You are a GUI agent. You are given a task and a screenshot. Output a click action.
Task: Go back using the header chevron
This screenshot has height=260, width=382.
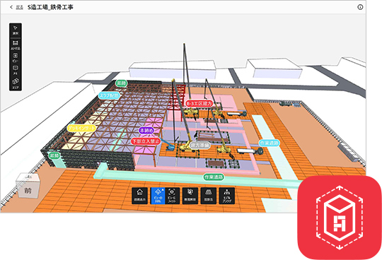tap(11, 7)
